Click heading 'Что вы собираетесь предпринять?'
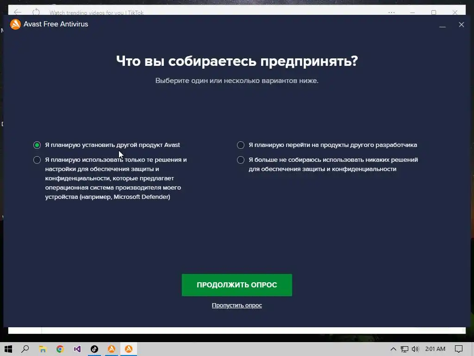 (237, 61)
